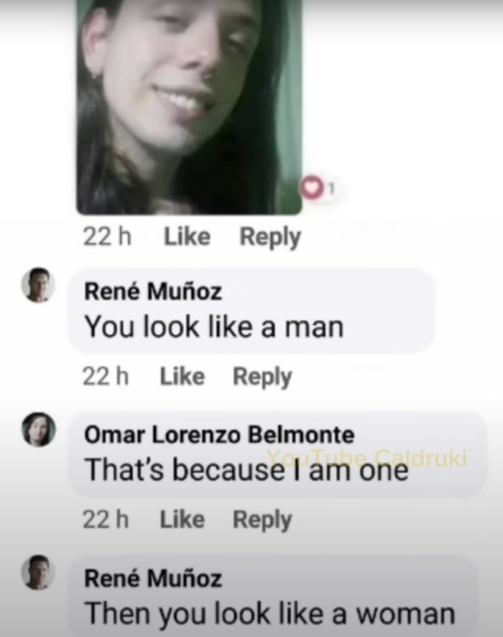The height and width of the screenshot is (637, 503).
Task: Open René Muñoz avatar on first comment
Action: point(37,285)
